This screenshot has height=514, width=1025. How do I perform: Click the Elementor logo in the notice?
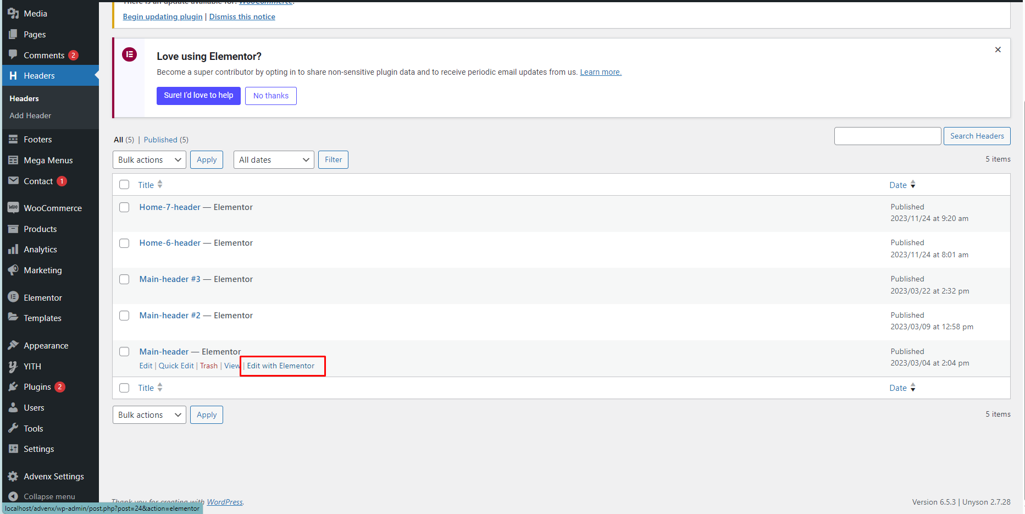pos(129,54)
